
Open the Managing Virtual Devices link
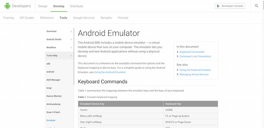coord(194,75)
